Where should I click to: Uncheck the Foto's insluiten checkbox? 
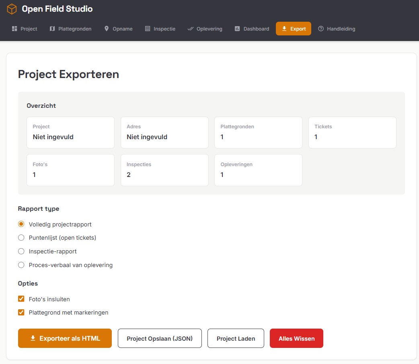click(21, 299)
